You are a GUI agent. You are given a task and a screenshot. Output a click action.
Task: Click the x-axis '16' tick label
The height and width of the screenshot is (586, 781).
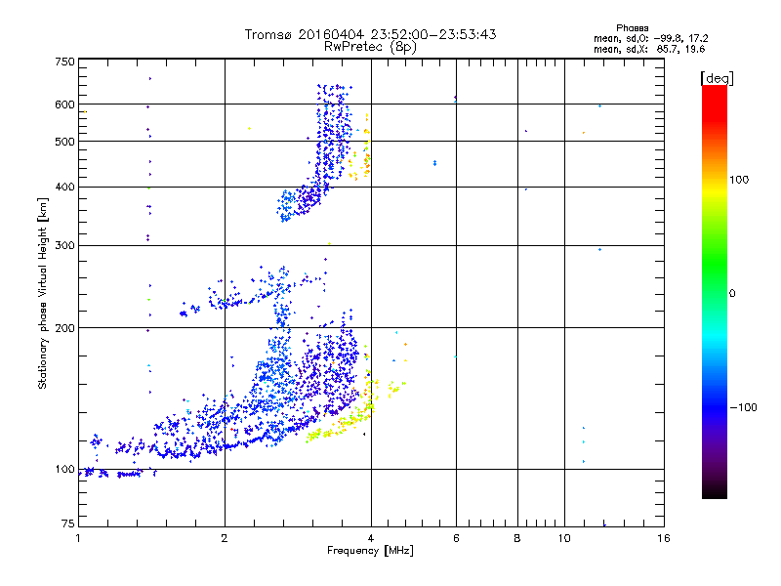tap(664, 538)
